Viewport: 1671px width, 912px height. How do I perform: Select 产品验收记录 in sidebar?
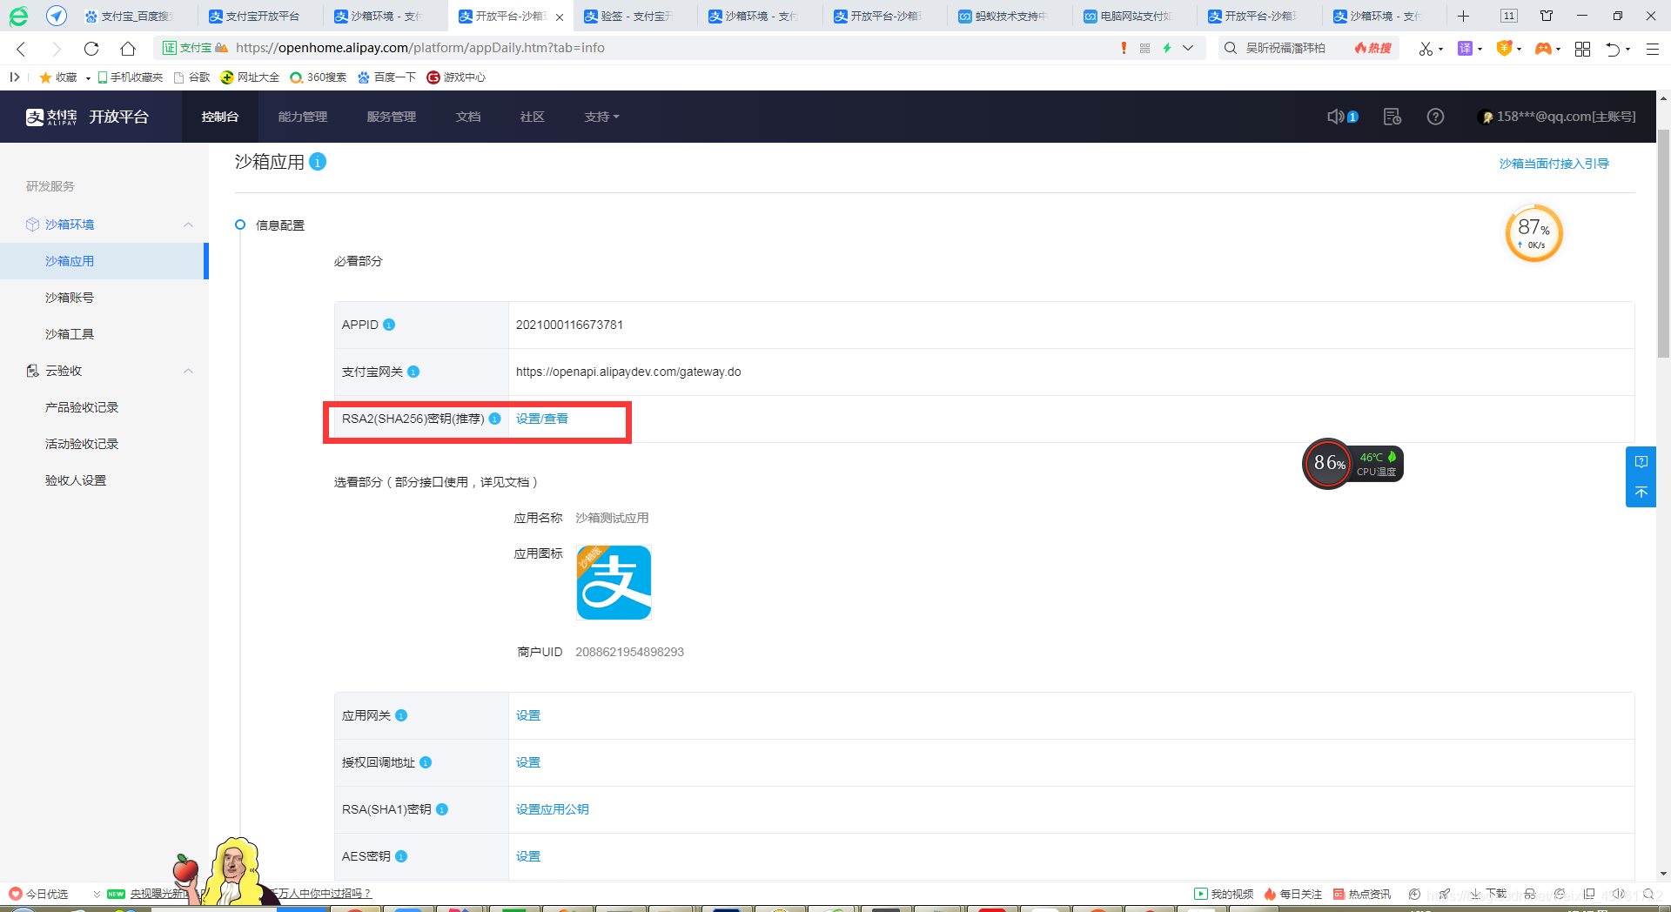tap(82, 407)
